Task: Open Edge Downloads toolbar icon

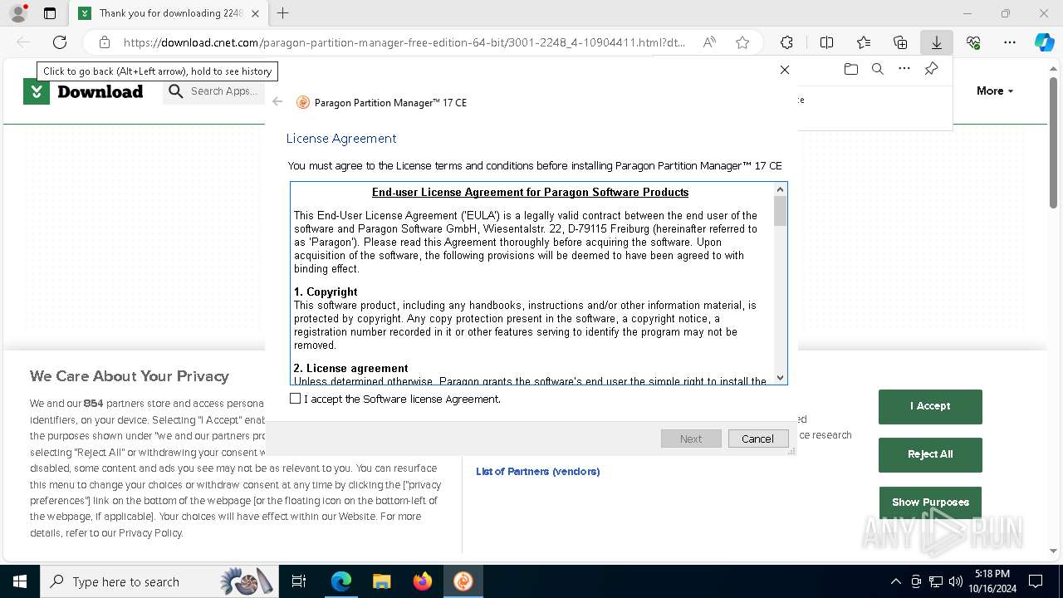Action: pyautogui.click(x=937, y=42)
